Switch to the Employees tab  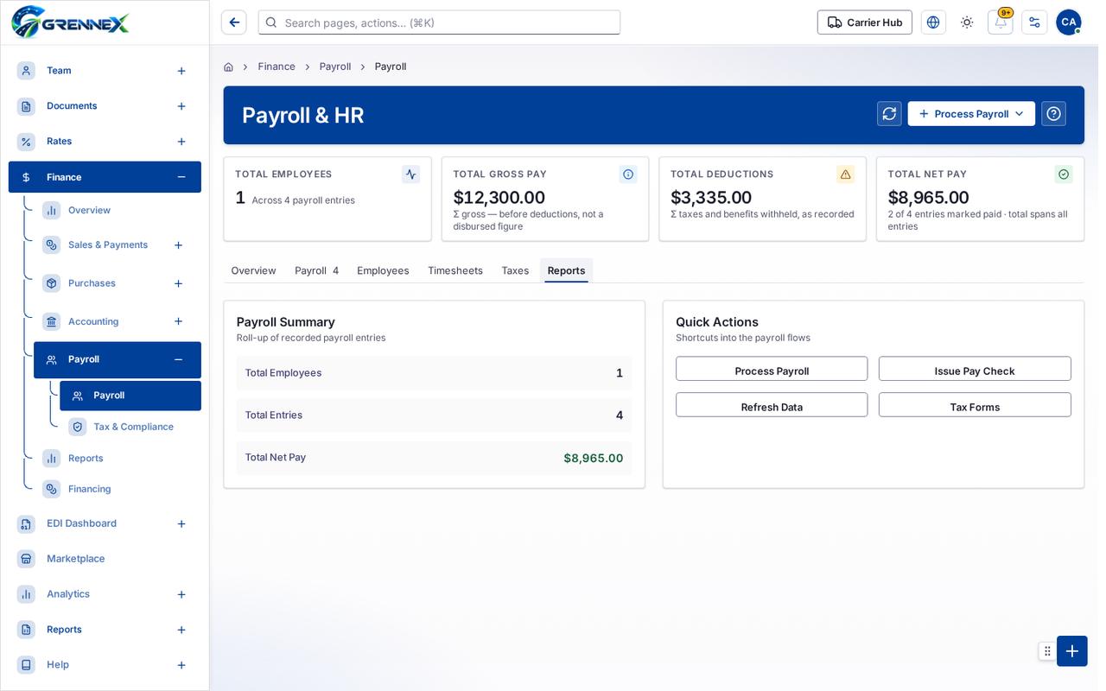(383, 270)
